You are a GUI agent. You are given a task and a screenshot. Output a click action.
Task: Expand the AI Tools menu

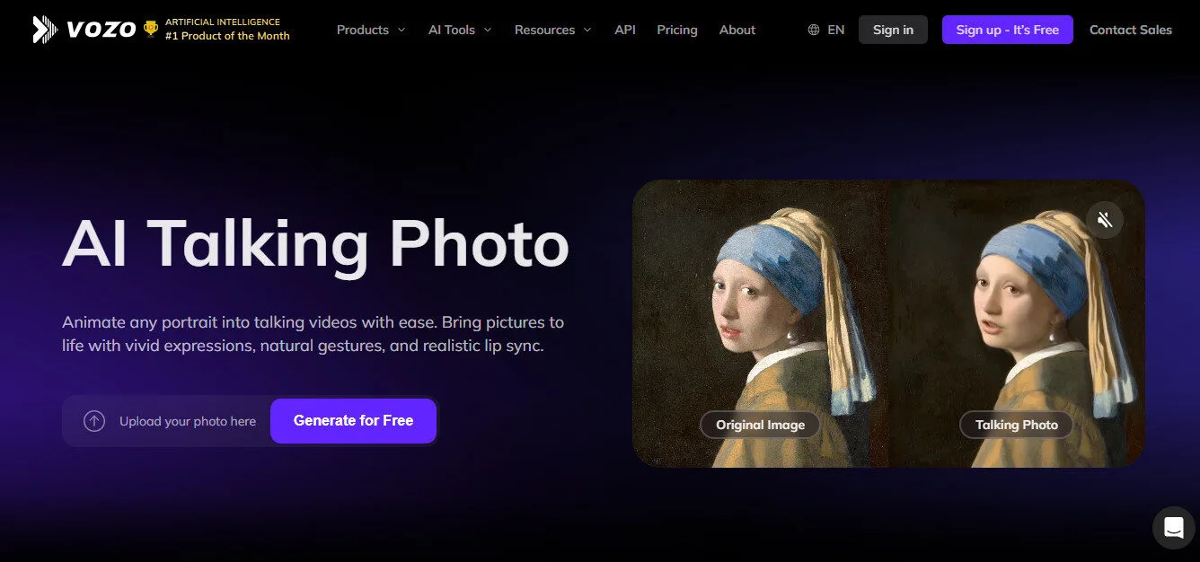pyautogui.click(x=459, y=30)
